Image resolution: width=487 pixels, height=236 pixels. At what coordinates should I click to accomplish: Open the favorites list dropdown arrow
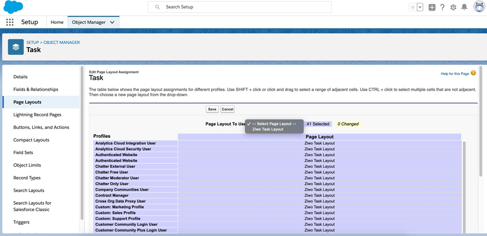click(x=420, y=8)
